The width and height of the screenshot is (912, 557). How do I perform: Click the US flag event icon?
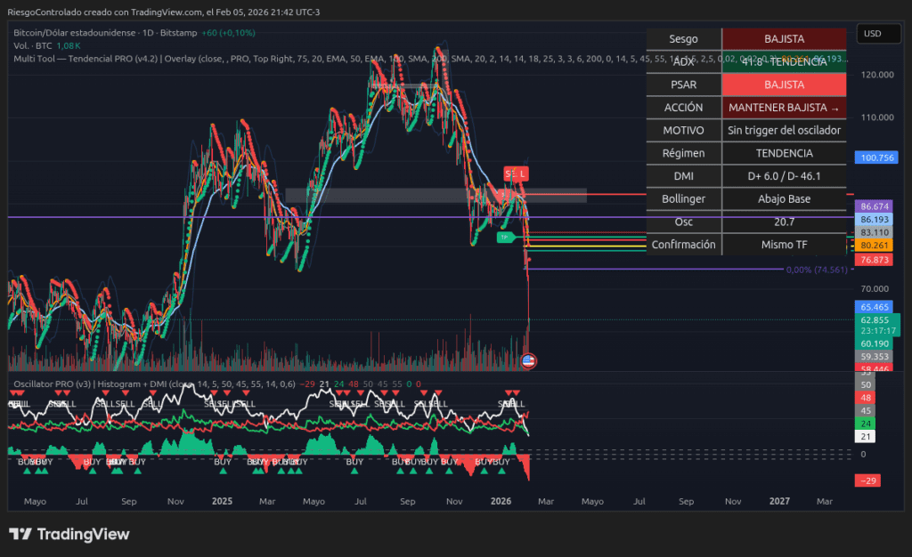[x=528, y=360]
